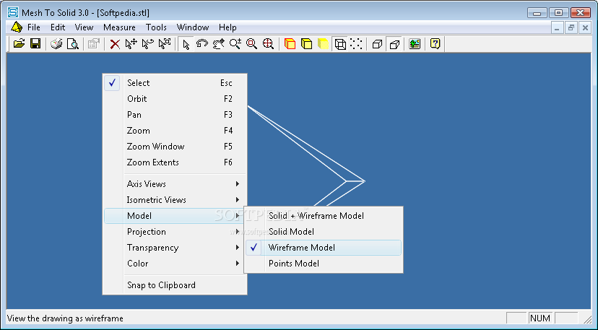Select the Move tool icon
This screenshot has width=598, height=330.
point(131,44)
